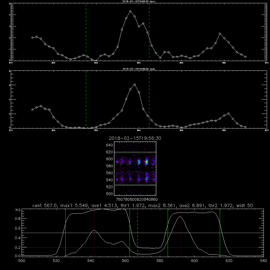Click the lower white horizontal line across the detector image
270x270 pixels.
(x=135, y=185)
